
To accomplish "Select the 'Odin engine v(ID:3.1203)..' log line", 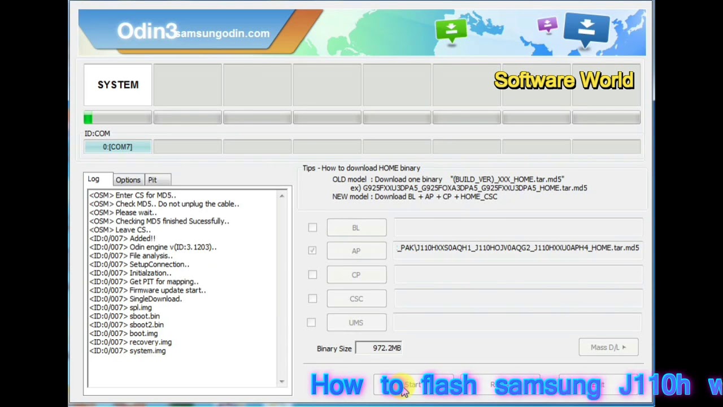I will (x=153, y=247).
